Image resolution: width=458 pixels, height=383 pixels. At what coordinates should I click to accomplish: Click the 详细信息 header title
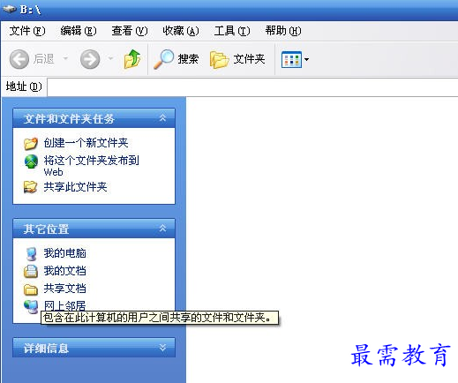pyautogui.click(x=46, y=349)
